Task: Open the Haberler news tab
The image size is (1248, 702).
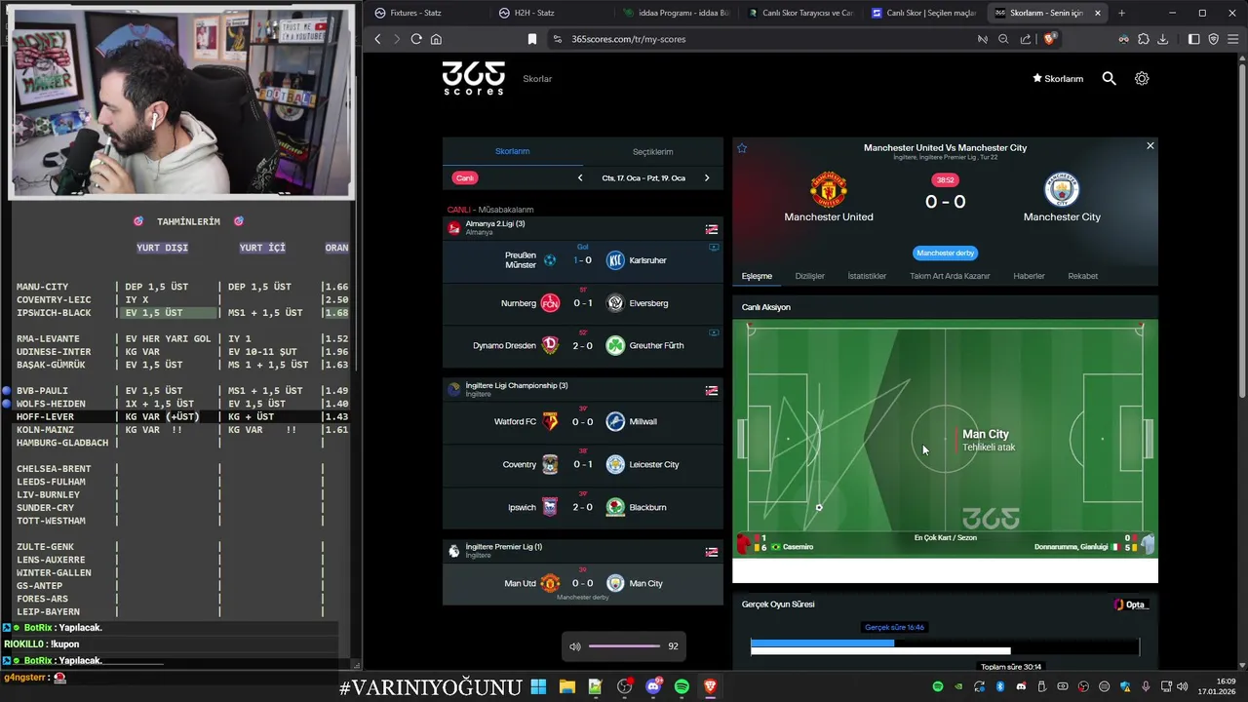Action: (x=1029, y=276)
